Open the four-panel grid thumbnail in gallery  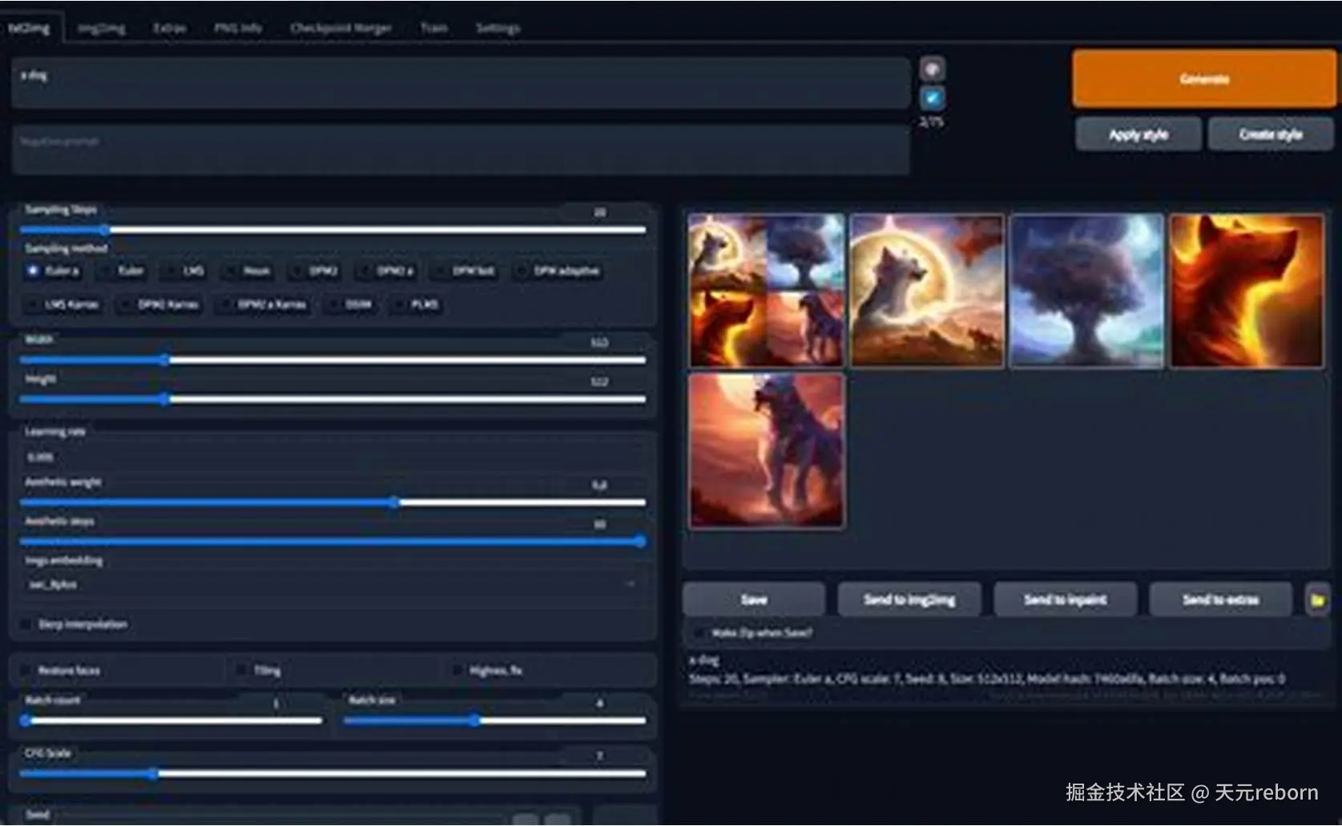tap(766, 291)
